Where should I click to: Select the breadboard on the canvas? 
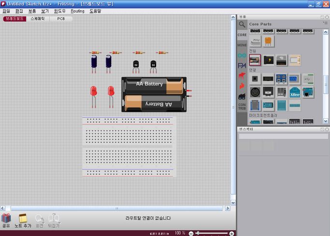pyautogui.click(x=129, y=147)
